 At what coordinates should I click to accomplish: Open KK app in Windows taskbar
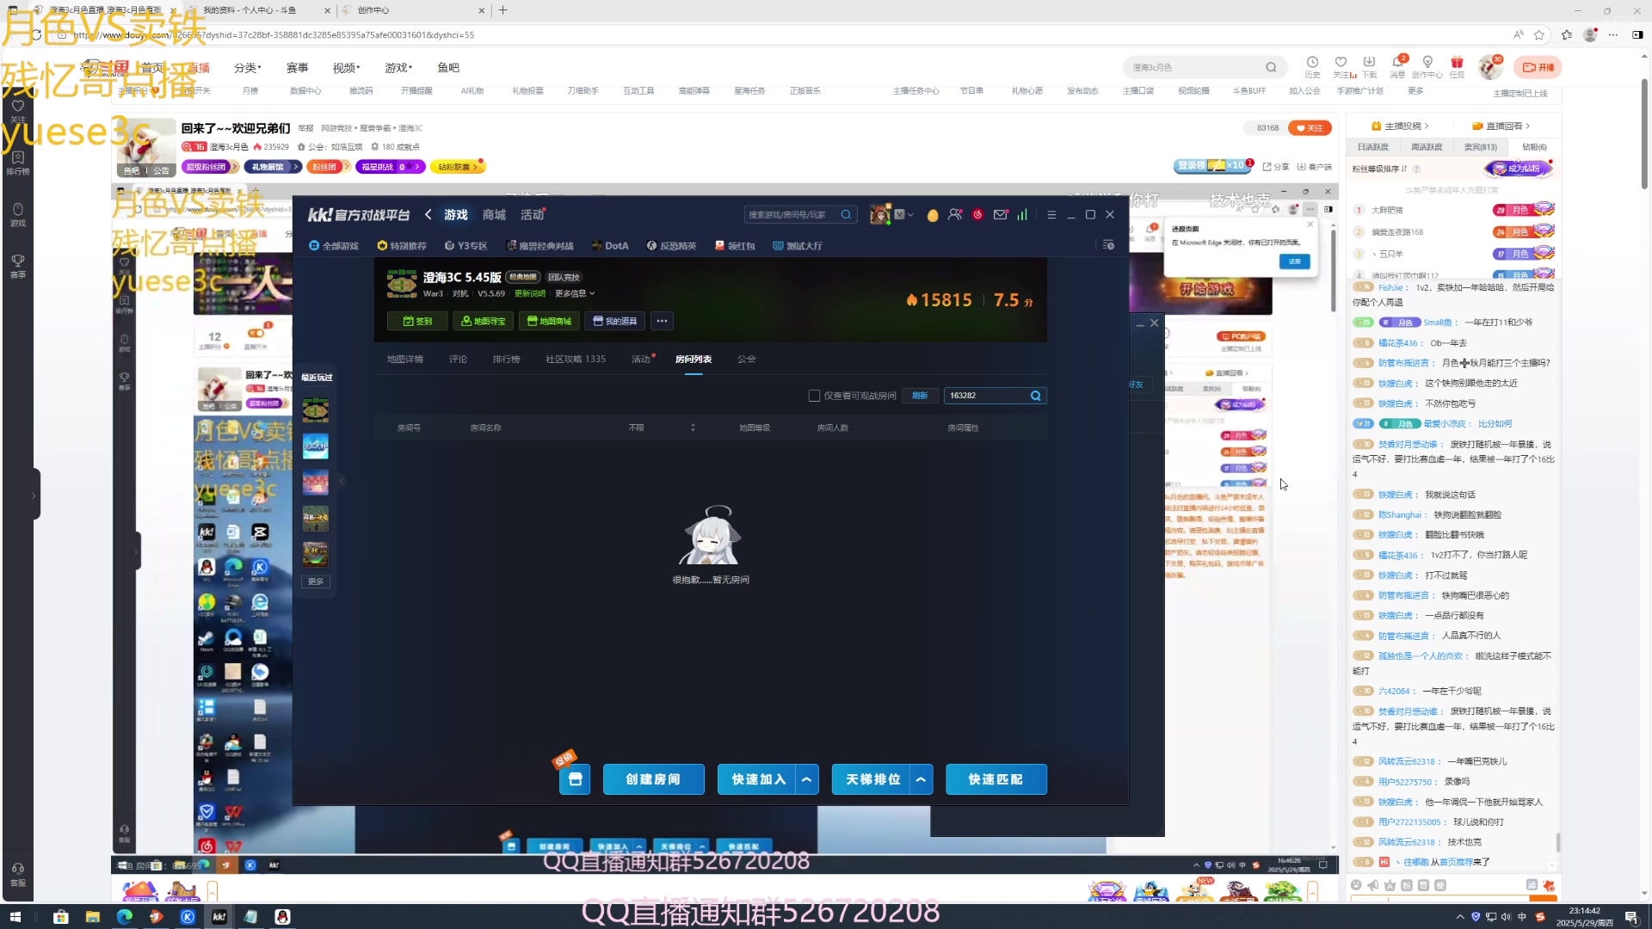(x=219, y=917)
